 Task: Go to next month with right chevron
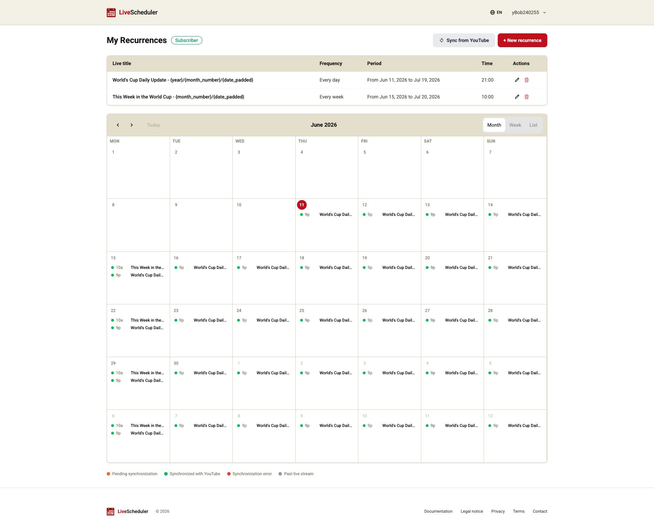click(131, 125)
